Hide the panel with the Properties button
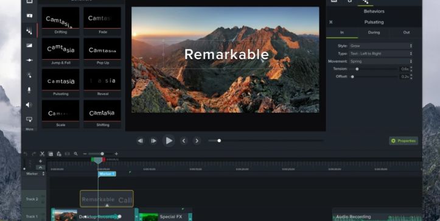 (403, 141)
